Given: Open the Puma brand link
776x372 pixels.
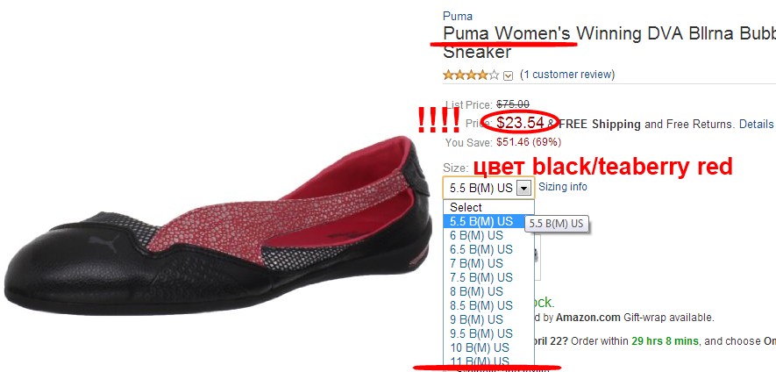Looking at the screenshot, I should pyautogui.click(x=458, y=16).
